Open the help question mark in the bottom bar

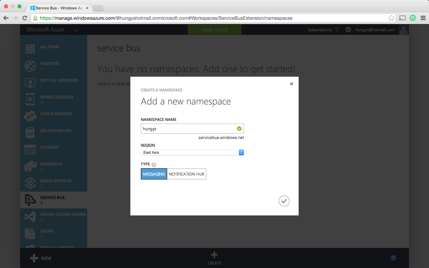click(393, 258)
